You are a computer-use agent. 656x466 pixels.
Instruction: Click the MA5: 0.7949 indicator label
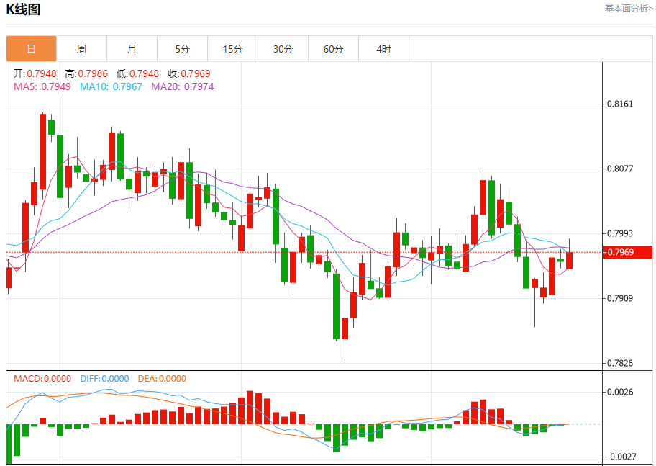(x=42, y=86)
